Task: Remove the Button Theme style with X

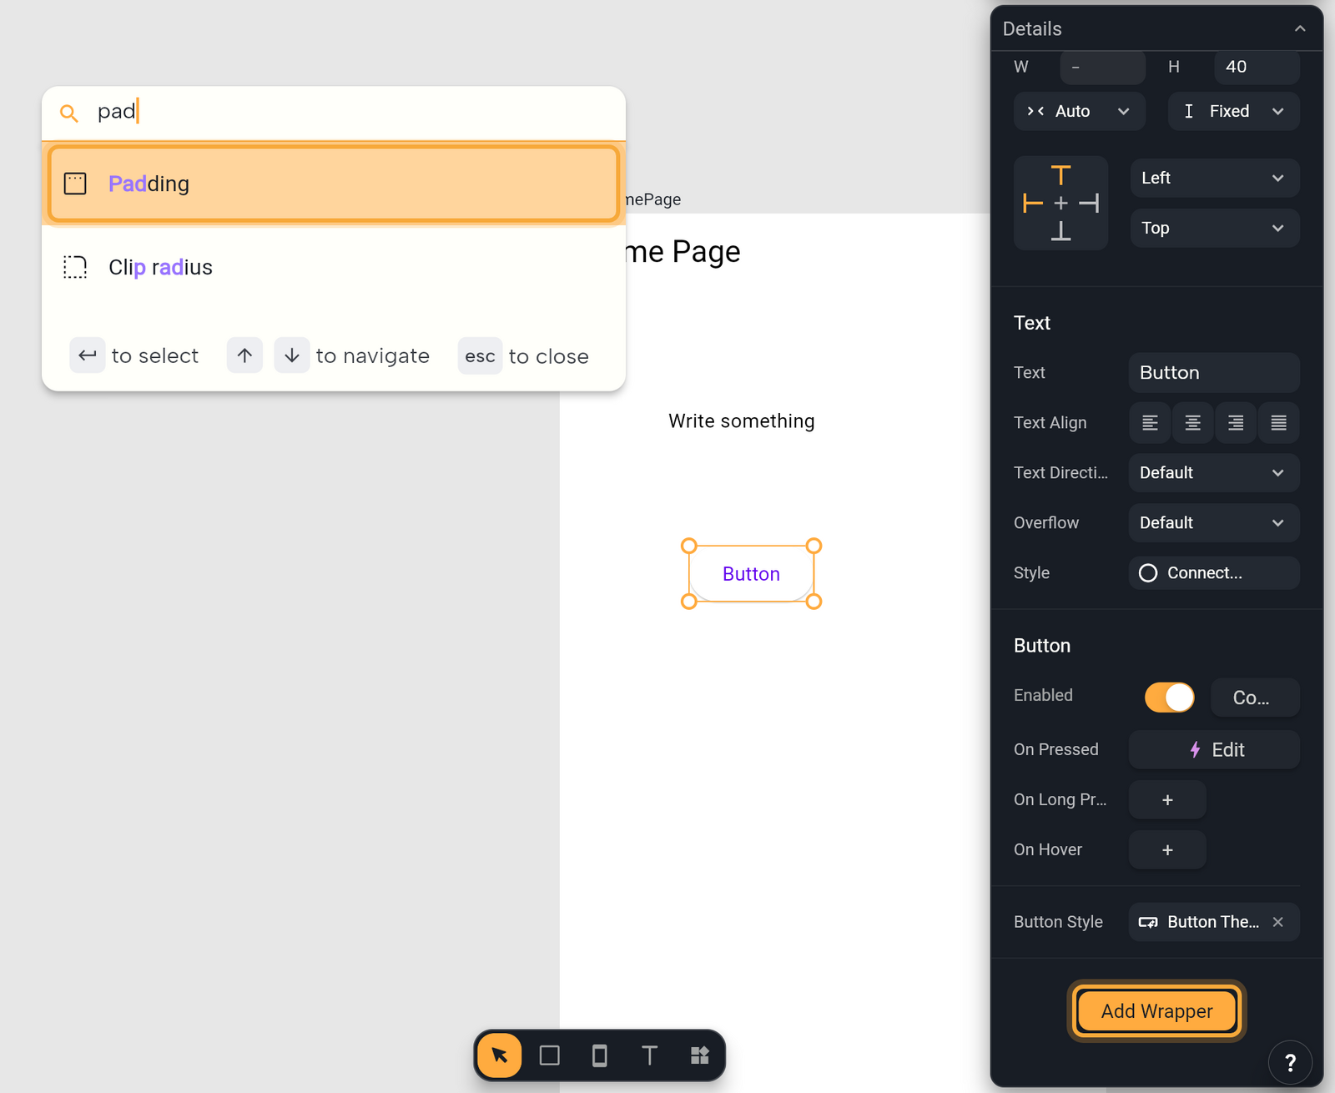Action: click(x=1278, y=922)
